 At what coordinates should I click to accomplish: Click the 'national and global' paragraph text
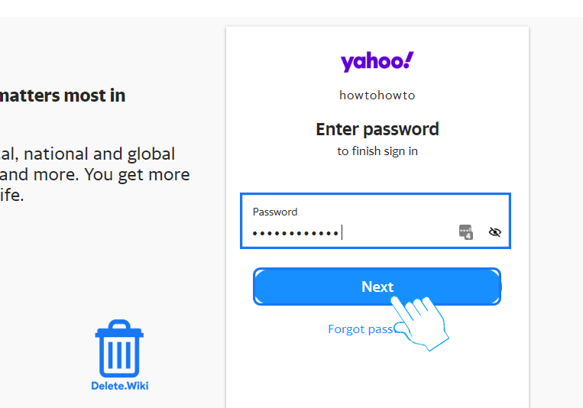coord(99,154)
